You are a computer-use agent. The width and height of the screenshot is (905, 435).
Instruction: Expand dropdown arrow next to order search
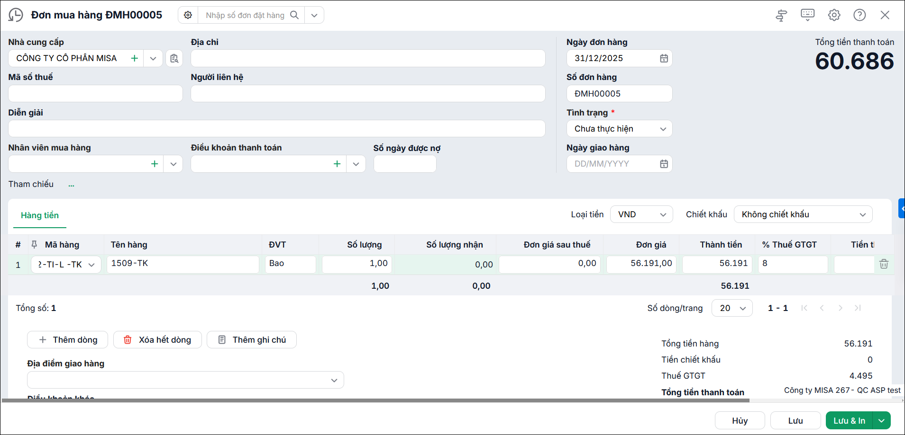click(314, 15)
